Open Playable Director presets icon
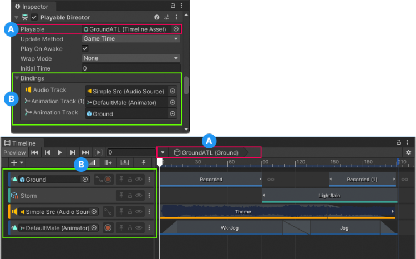 pos(167,17)
